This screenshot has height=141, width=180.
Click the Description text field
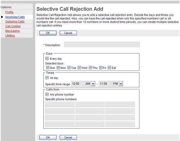click(102, 45)
